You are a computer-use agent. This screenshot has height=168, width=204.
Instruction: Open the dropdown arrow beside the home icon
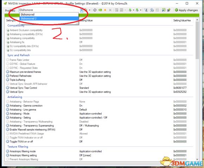[x=90, y=10]
